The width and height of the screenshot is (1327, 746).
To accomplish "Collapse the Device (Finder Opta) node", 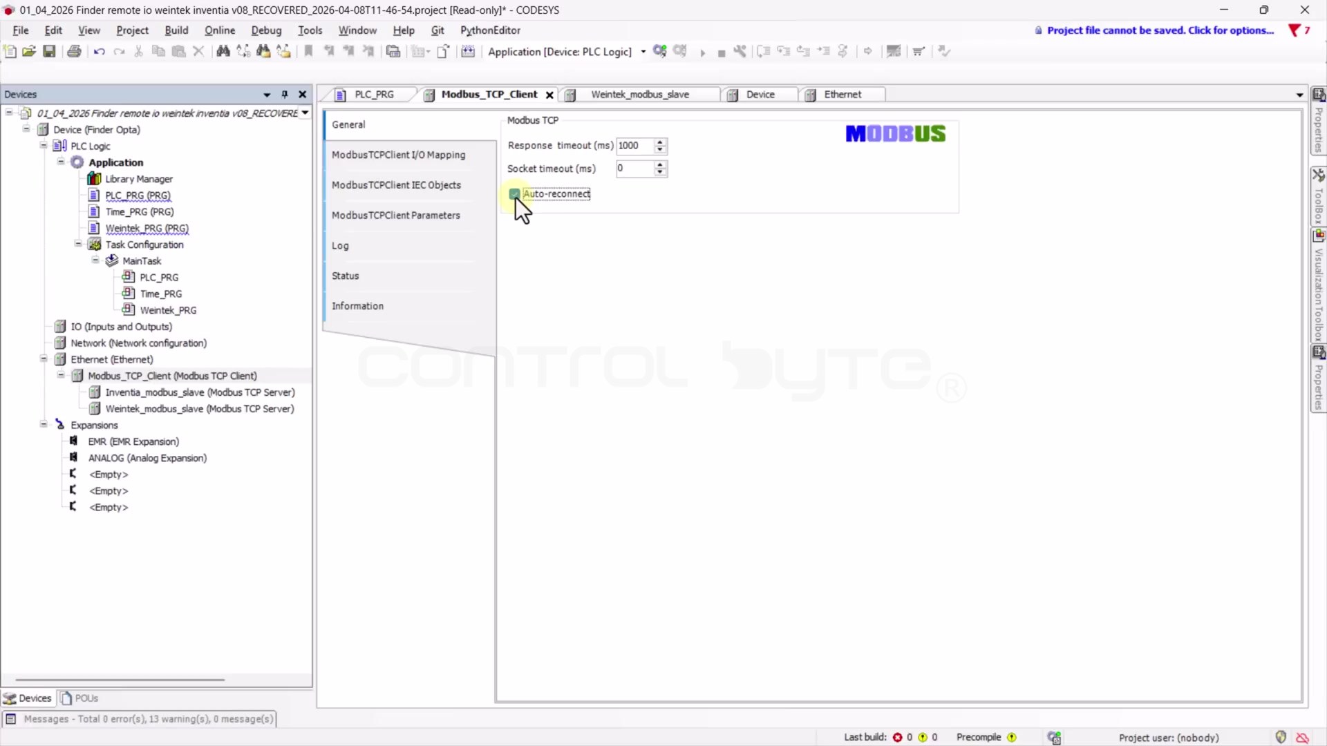I will 26,129.
